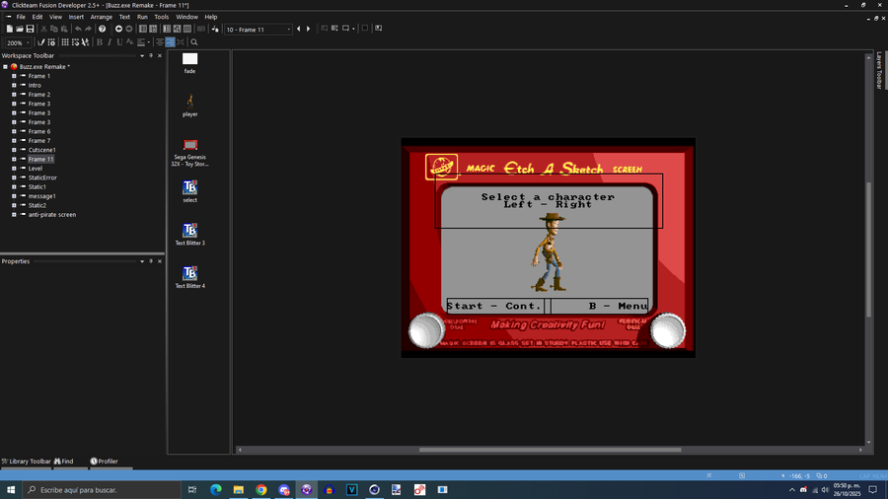Expand the Cutscene1 tree node
Image resolution: width=888 pixels, height=499 pixels.
[x=14, y=150]
